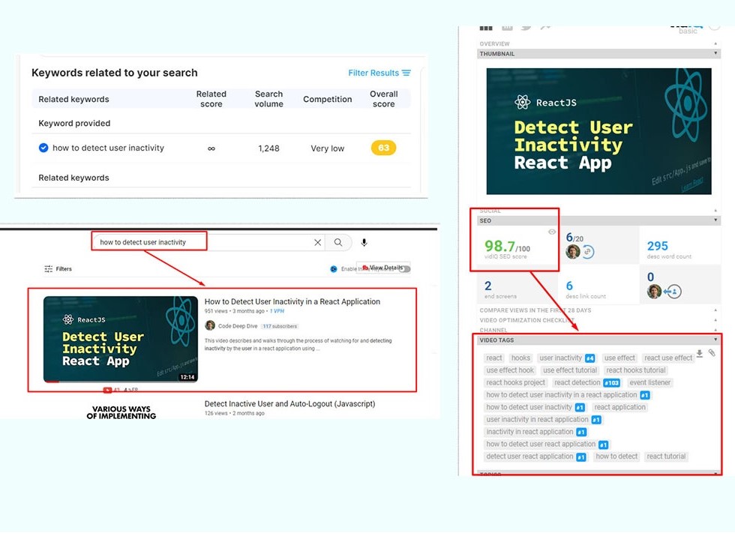The width and height of the screenshot is (735, 536).
Task: Expand the Video Optimization Checklist section
Action: 526,320
